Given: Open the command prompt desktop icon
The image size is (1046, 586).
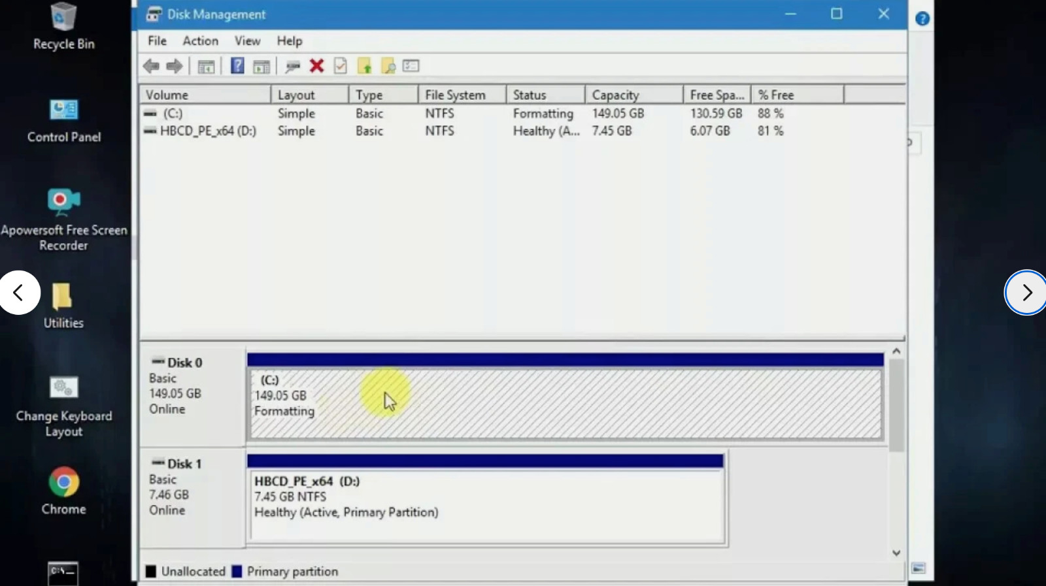Looking at the screenshot, I should [x=63, y=574].
